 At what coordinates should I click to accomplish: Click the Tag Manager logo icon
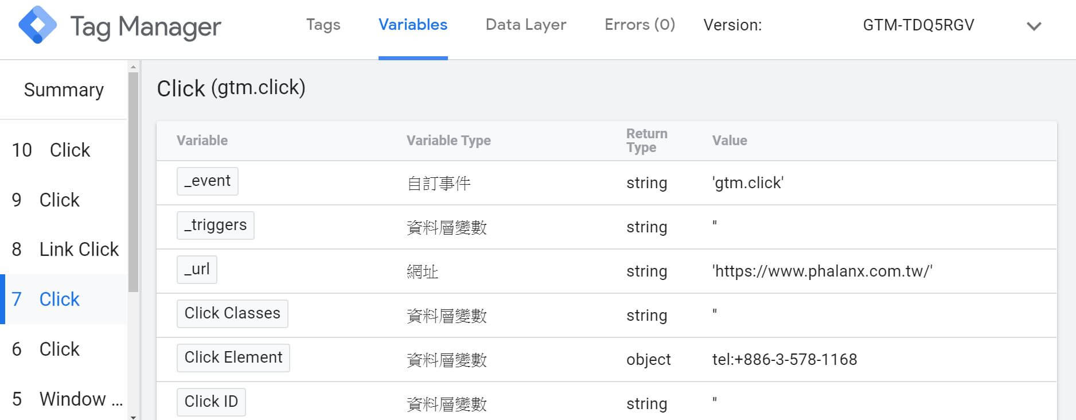point(37,25)
